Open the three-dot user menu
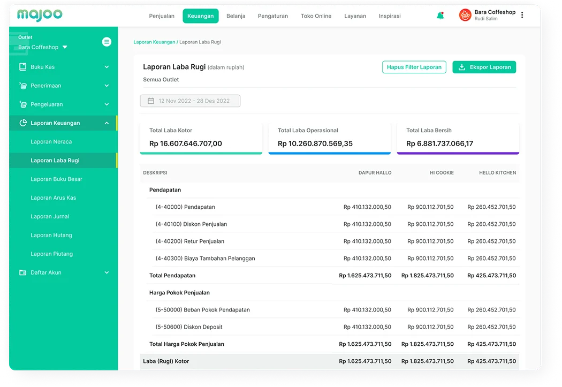The width and height of the screenshot is (562, 387). (522, 16)
